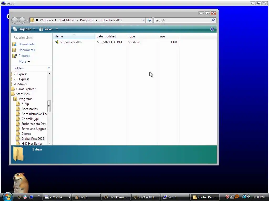Expand quick launch overflow chevron
269x201 pixels.
point(39,196)
